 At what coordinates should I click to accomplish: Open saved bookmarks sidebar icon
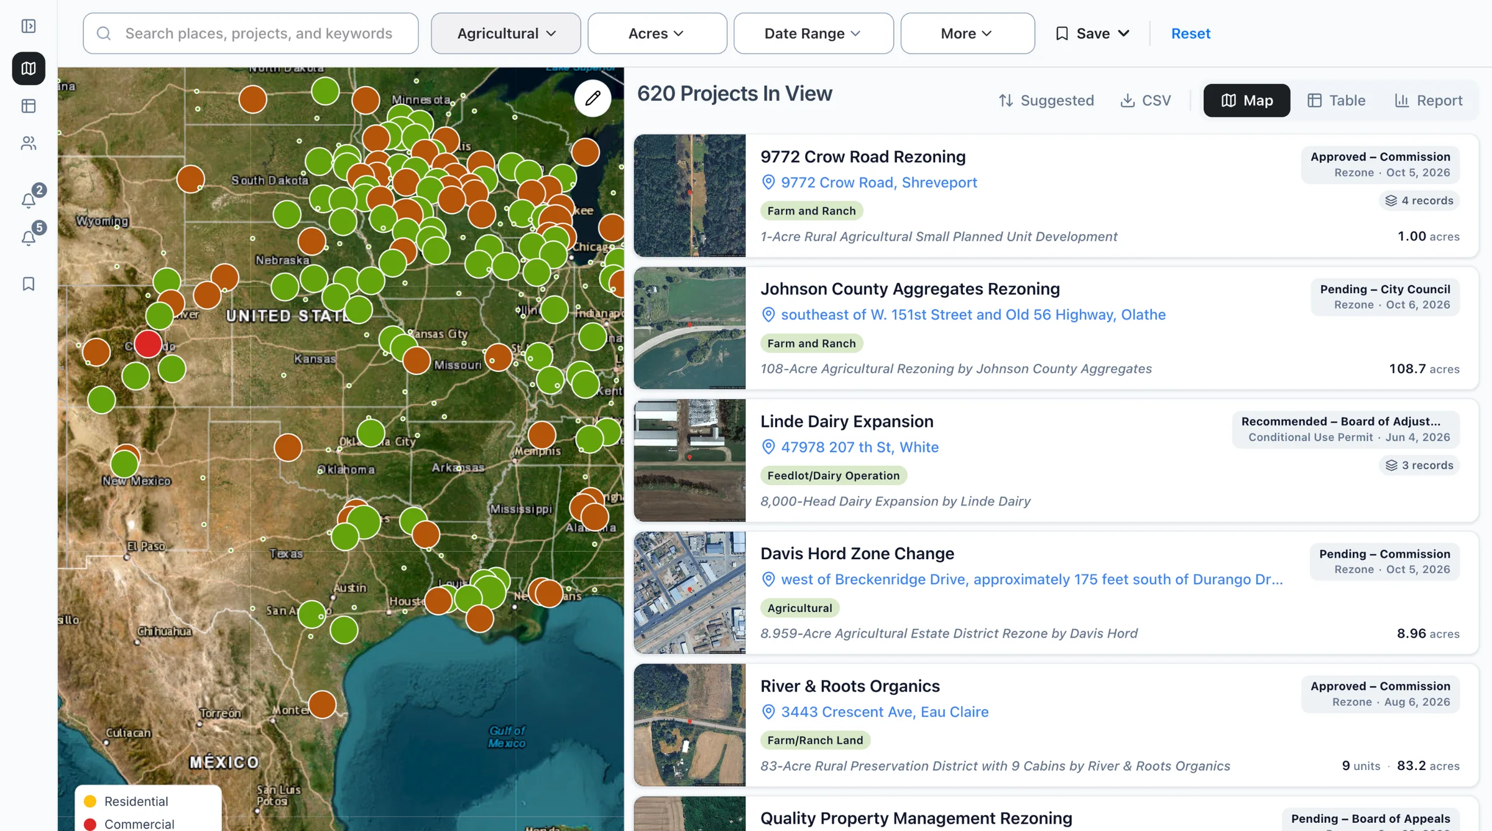tap(29, 284)
